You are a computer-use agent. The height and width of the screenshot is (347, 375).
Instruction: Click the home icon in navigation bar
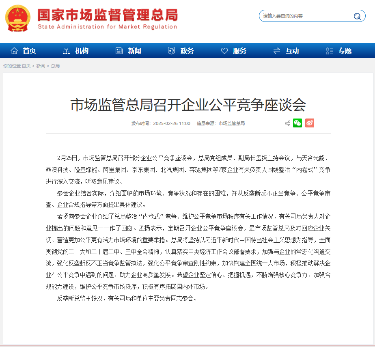(14, 51)
